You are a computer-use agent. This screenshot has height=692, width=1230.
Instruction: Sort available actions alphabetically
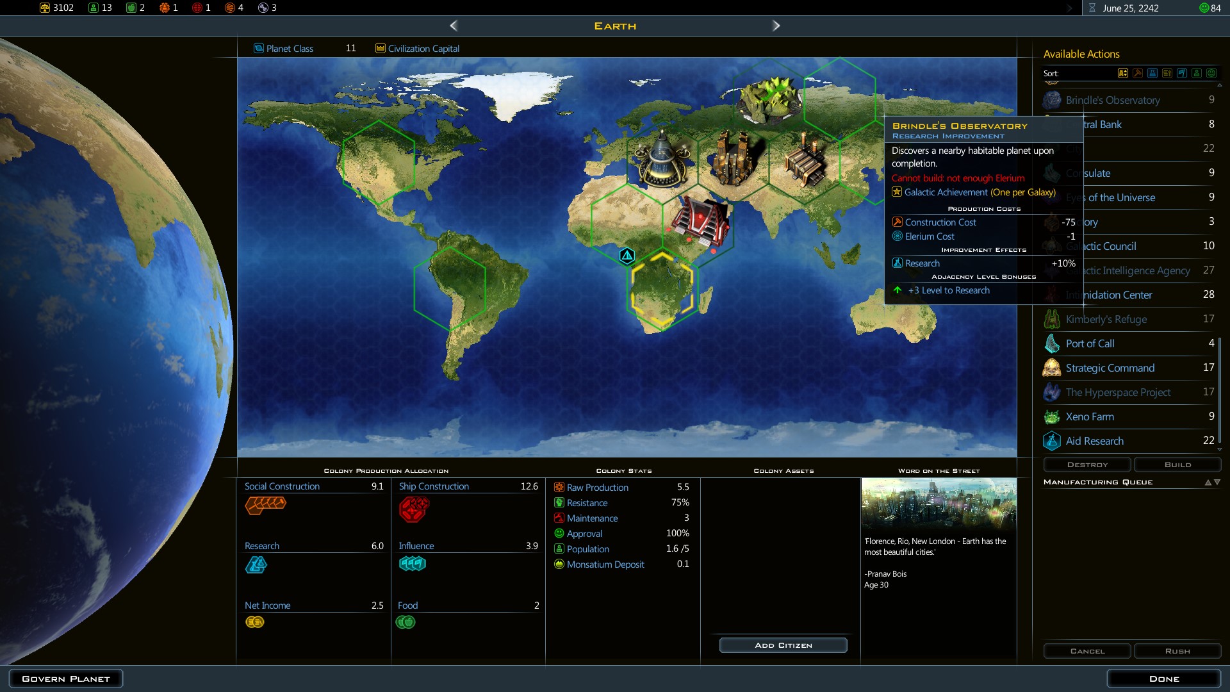[1123, 73]
